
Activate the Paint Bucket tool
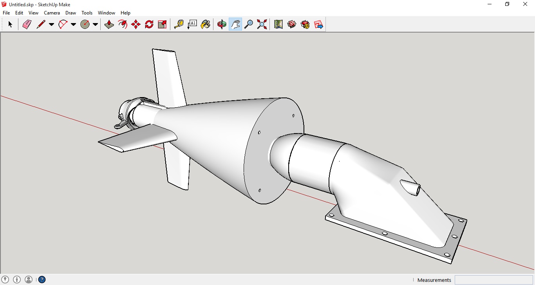point(206,25)
